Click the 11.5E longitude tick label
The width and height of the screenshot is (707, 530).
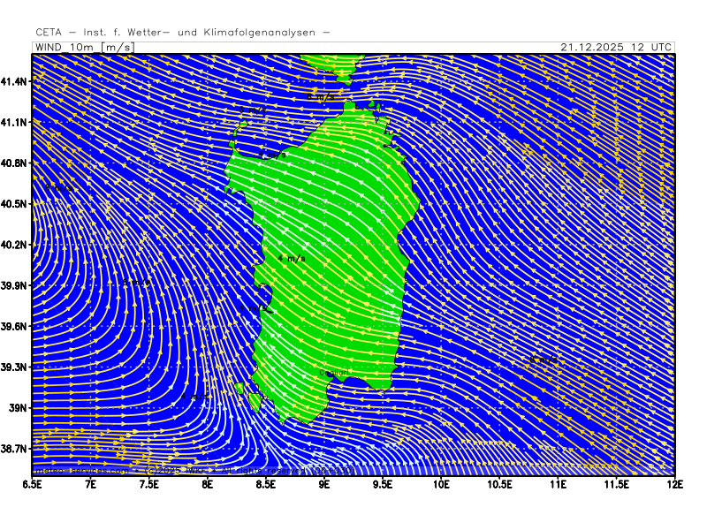click(616, 484)
